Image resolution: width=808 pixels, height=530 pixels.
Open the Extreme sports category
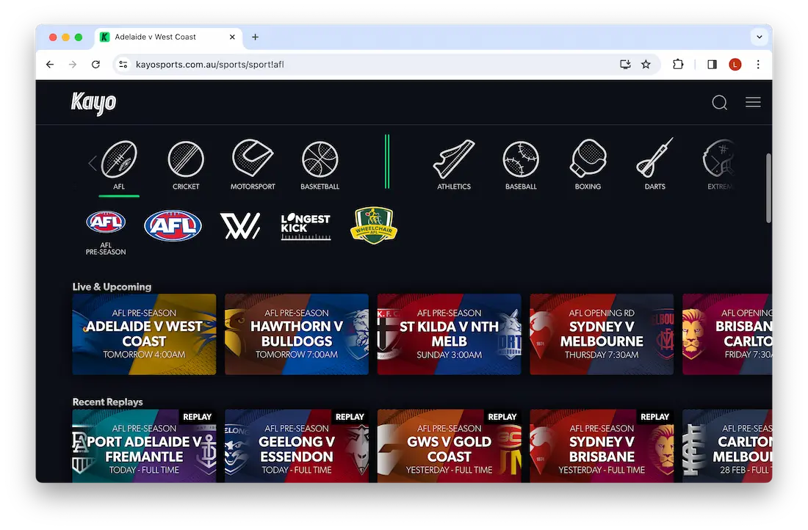(719, 165)
